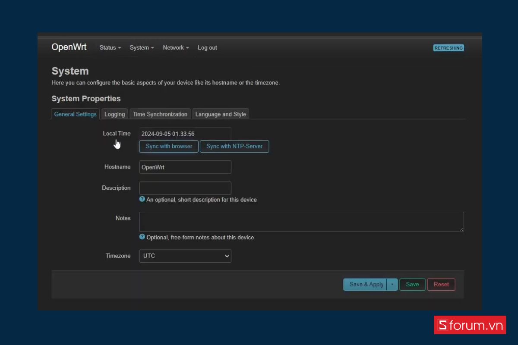Open the System dropdown menu
This screenshot has width=518, height=345.
coord(142,47)
